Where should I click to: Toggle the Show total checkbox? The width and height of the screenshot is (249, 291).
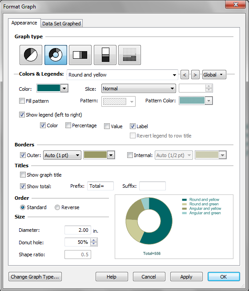(23, 186)
